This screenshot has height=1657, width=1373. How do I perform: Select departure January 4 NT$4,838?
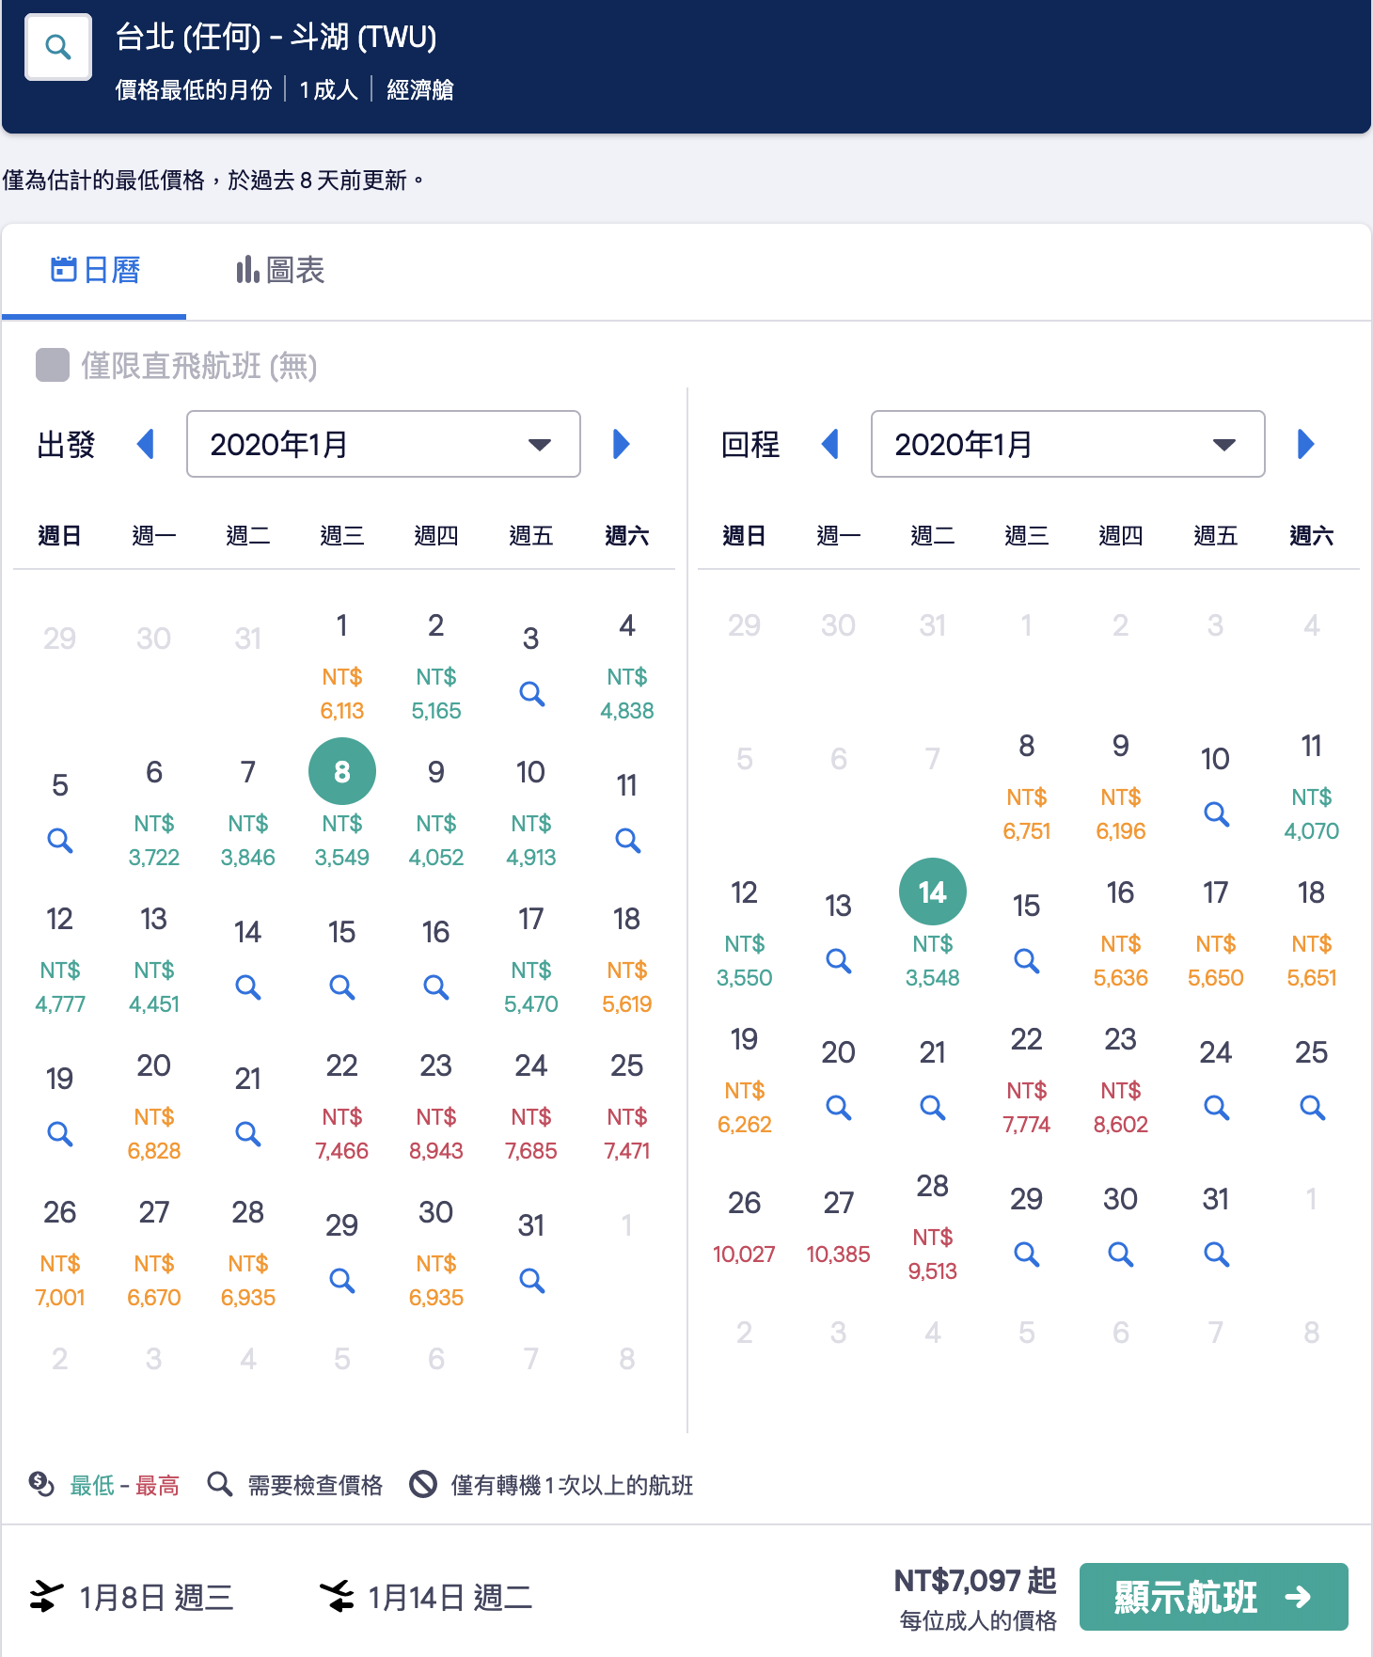coord(627,667)
